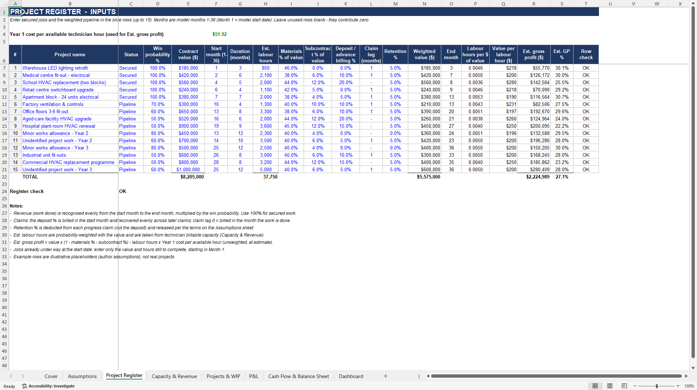This screenshot has height=390, width=697.
Task: Select 'Hospital plant-room HVAC renewal' project name
Action: coord(70,126)
